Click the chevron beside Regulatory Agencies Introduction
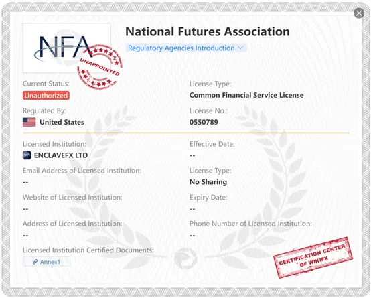 (x=240, y=48)
